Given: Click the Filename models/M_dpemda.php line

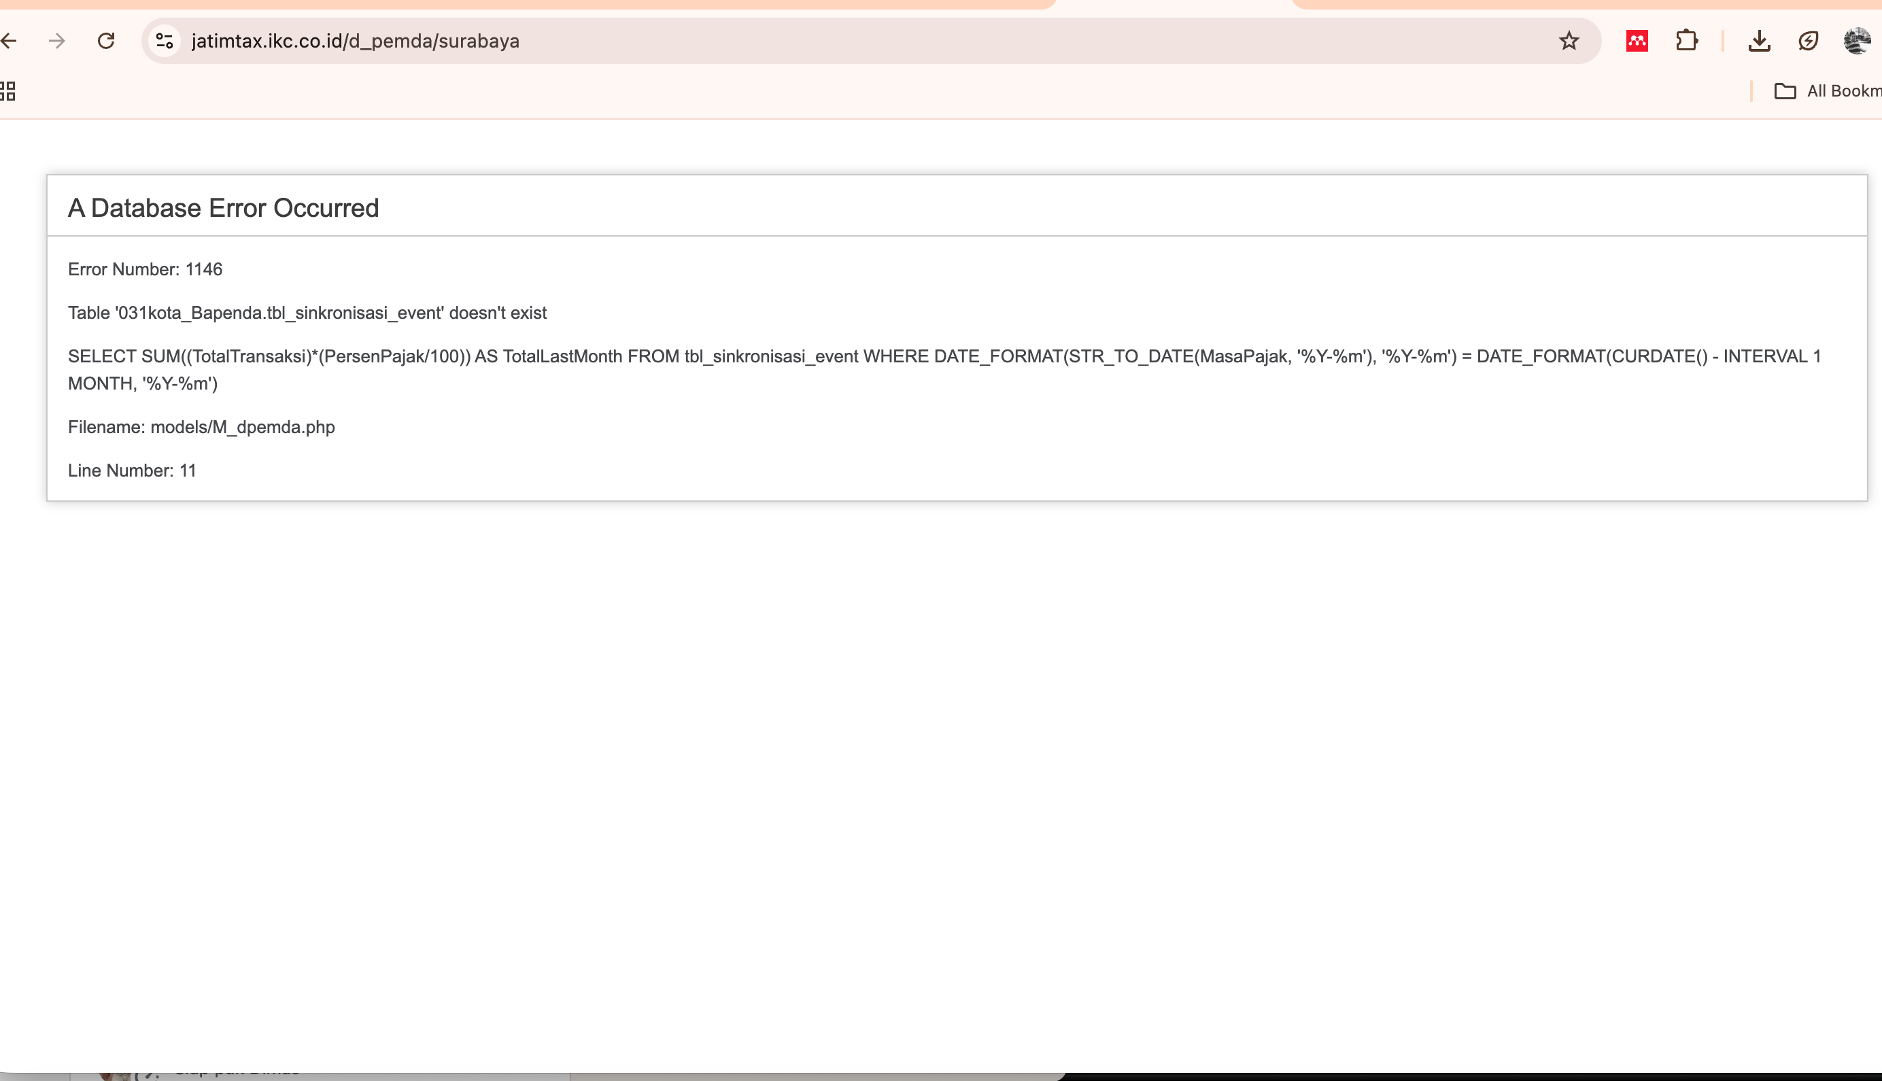Looking at the screenshot, I should tap(201, 428).
